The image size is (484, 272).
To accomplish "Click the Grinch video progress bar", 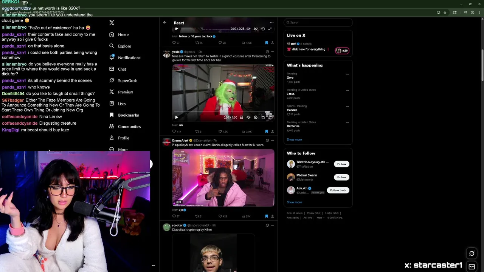I will point(223,112).
